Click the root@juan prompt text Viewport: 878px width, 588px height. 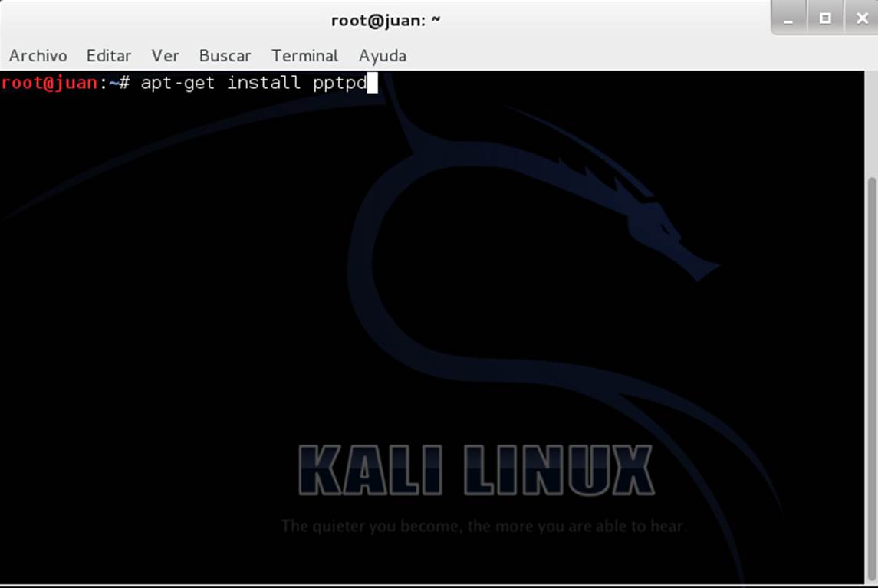(x=49, y=83)
